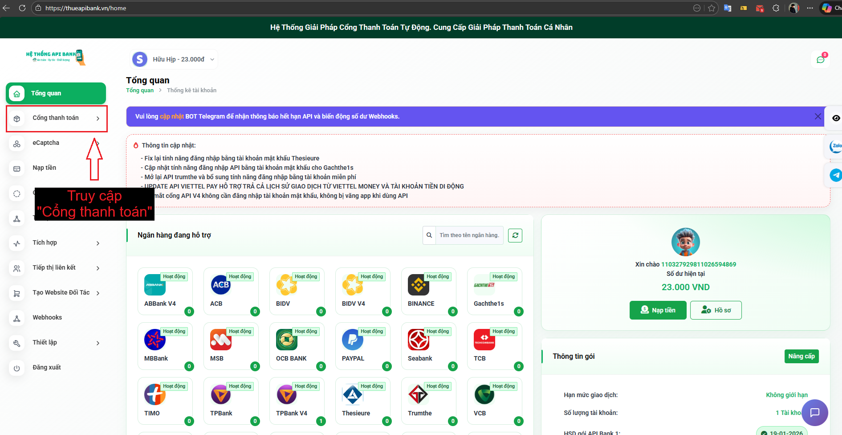Click the refresh bank list icon
Image resolution: width=842 pixels, height=435 pixels.
(x=515, y=235)
